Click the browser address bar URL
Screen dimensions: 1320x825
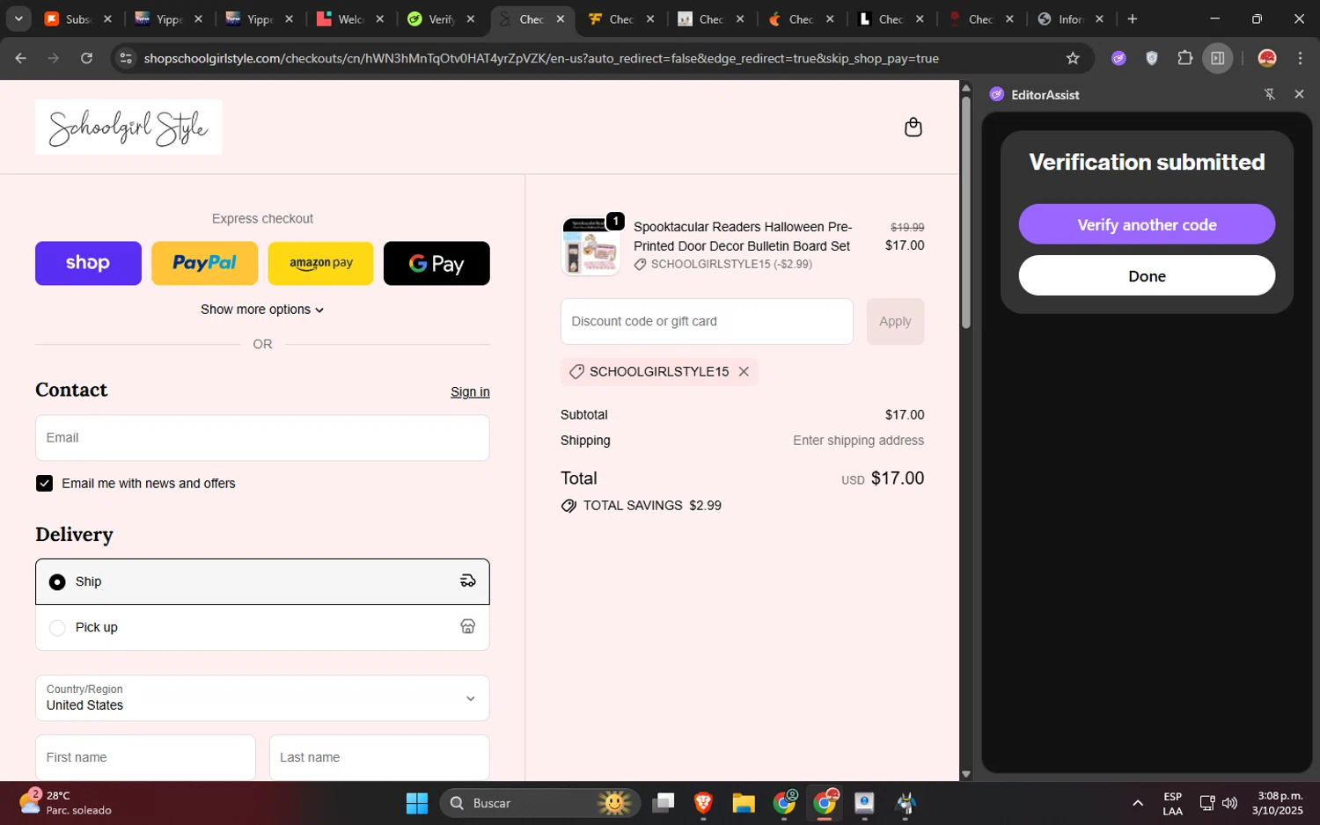(541, 58)
